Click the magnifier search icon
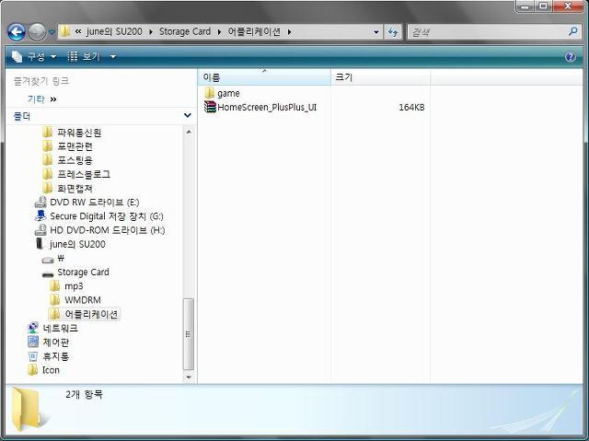 (x=572, y=31)
